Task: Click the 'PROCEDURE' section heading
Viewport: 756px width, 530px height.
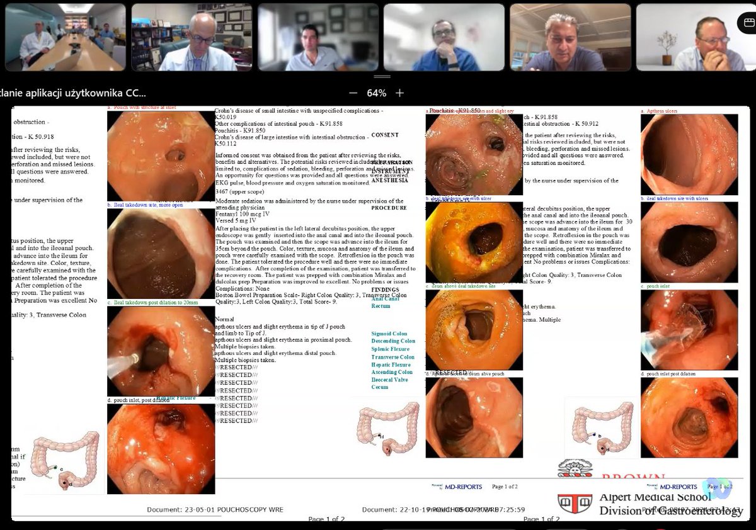Action: 389,208
